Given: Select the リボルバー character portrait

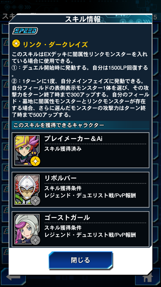Looking at the screenshot, I should coord(27,190).
